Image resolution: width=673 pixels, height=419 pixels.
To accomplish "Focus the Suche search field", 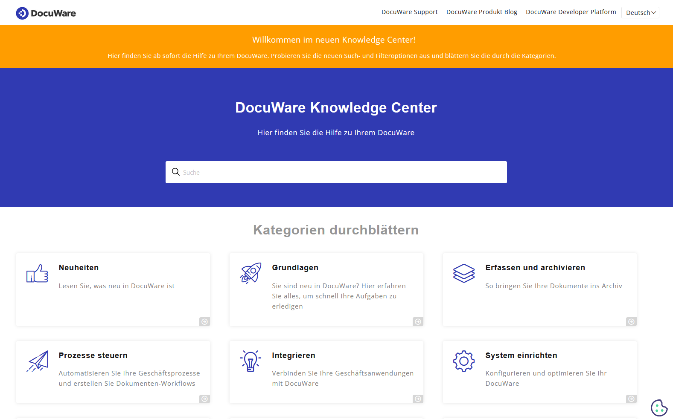I will pos(341,172).
